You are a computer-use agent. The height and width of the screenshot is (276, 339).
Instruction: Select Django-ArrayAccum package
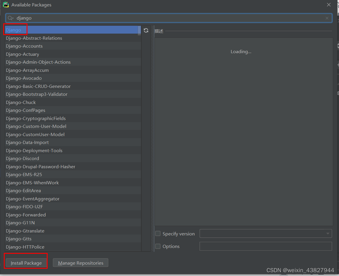[x=73, y=70]
